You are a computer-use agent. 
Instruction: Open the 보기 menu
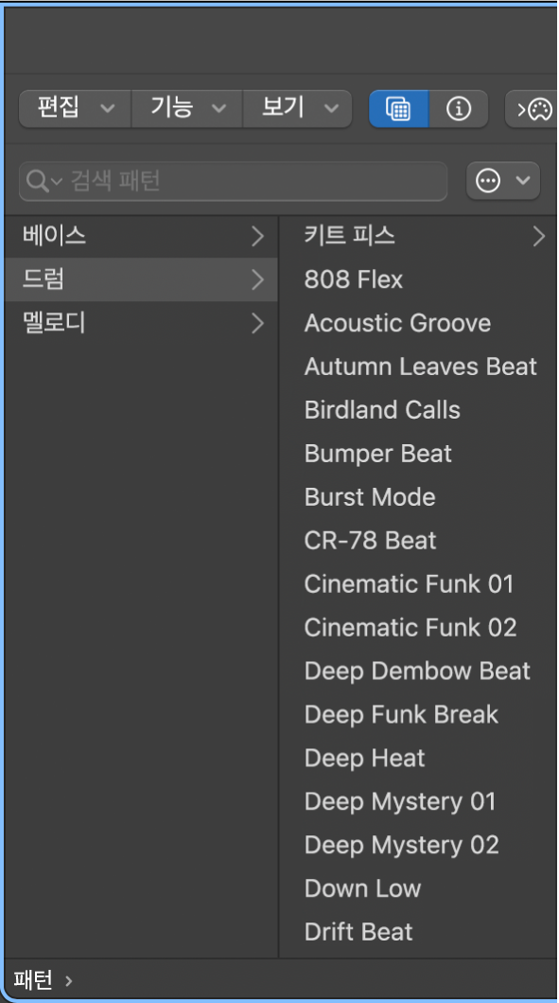[x=298, y=109]
